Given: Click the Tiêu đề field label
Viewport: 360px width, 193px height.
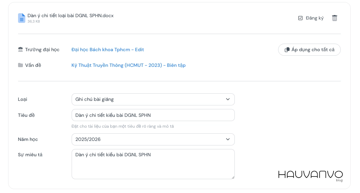Looking at the screenshot, I should pos(26,115).
